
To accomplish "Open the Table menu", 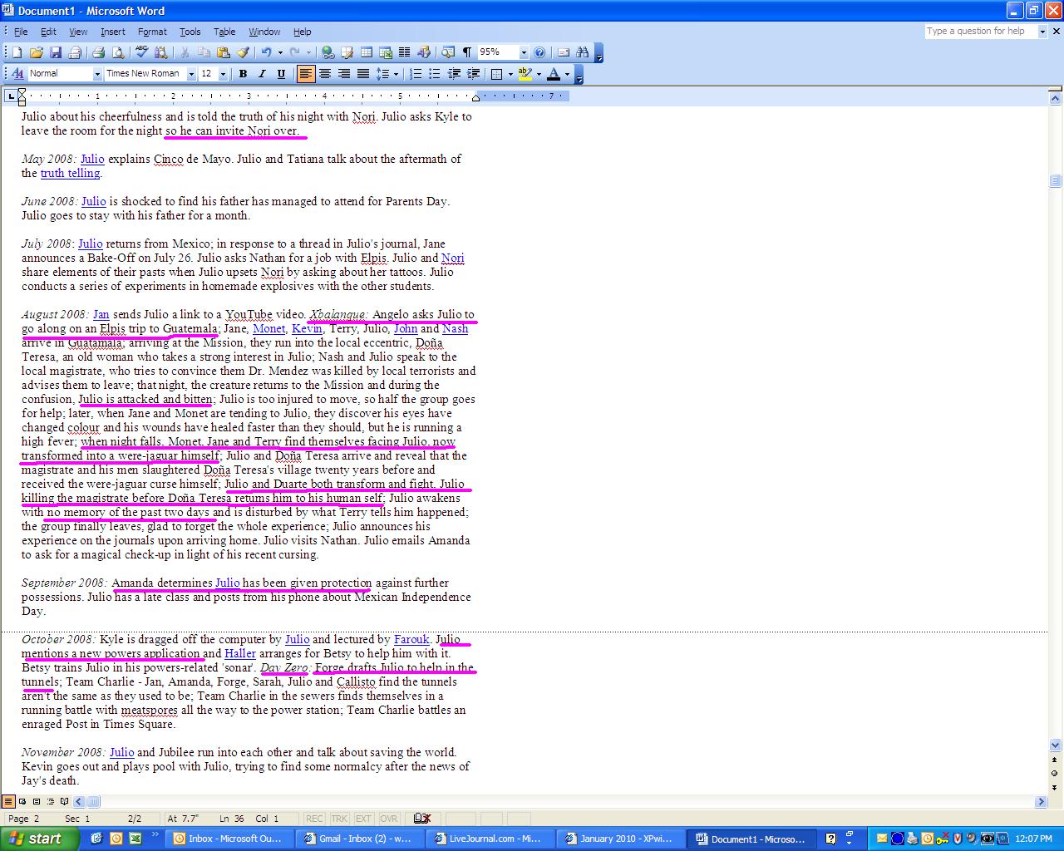I will (x=224, y=32).
